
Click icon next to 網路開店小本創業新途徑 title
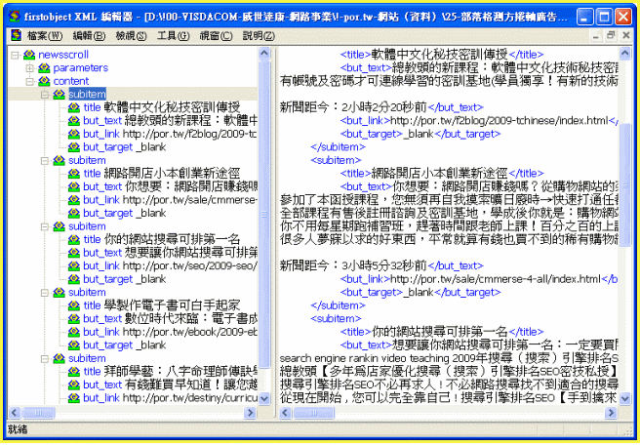click(x=74, y=173)
